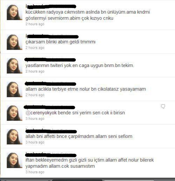Screen dimensions: 175x181
Task: Click avatar on the yasıtlarımın twiteri tweet
Action: (14, 66)
